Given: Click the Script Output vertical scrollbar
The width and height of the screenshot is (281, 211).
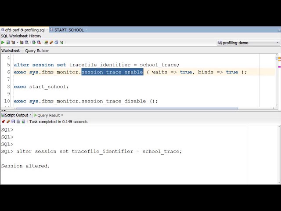Looking at the screenshot, I should pos(279,155).
